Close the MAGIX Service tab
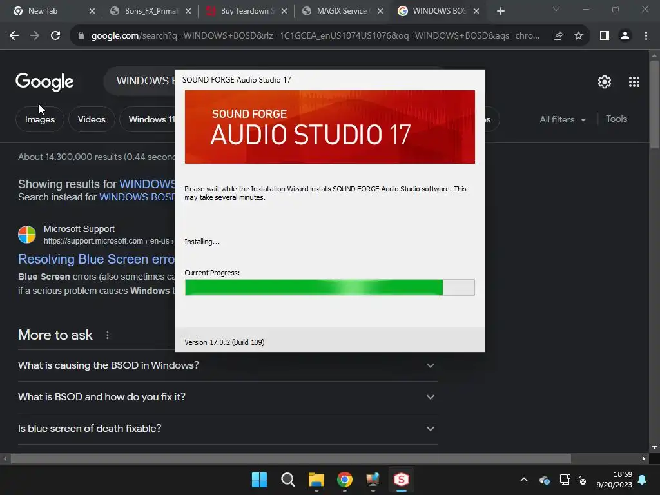This screenshot has height=495, width=660. click(x=380, y=12)
